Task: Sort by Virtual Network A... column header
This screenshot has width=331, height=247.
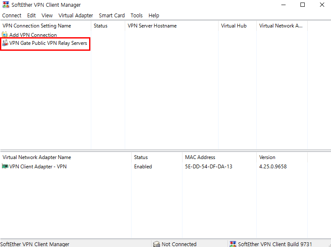Action: (x=282, y=26)
